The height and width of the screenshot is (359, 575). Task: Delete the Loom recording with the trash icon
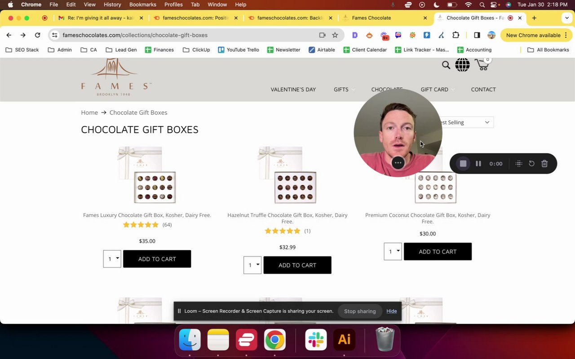(544, 164)
